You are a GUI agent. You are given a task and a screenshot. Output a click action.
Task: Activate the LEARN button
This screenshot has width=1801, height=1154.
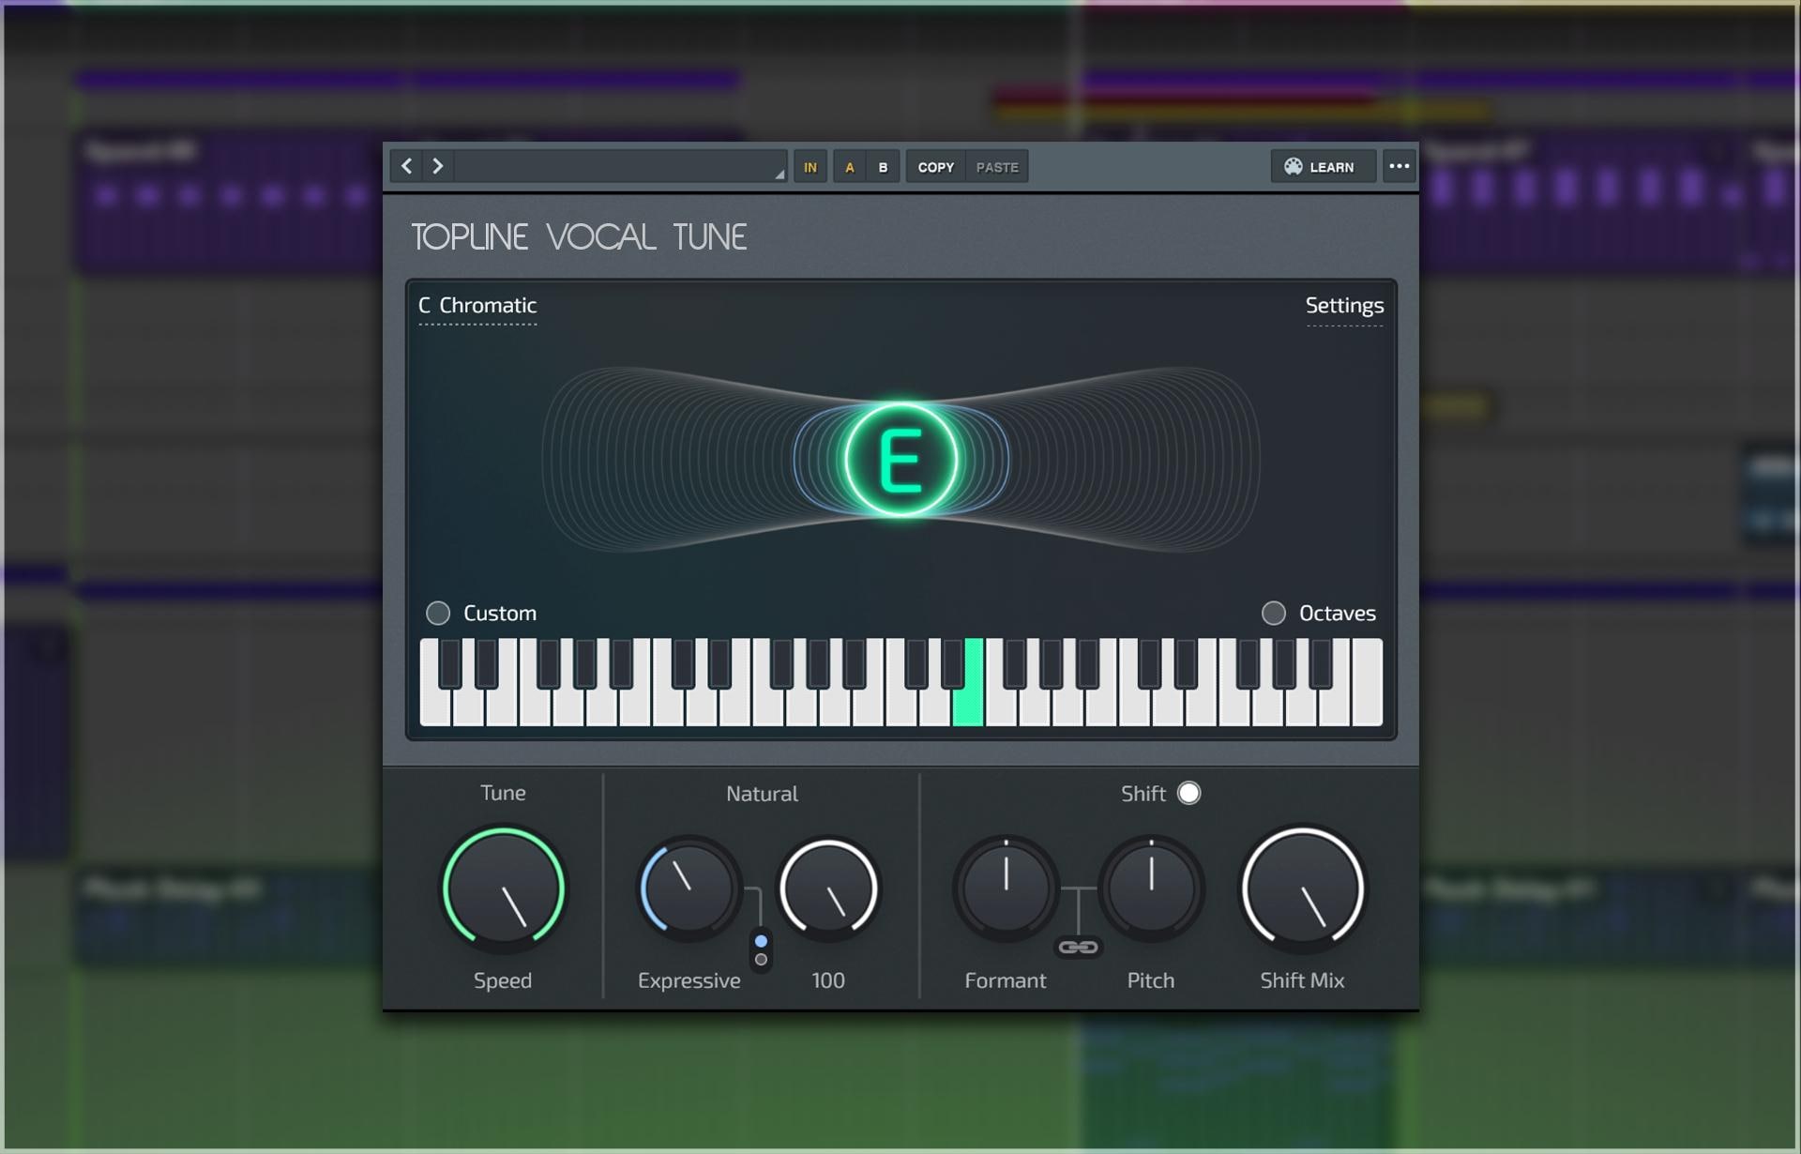(x=1323, y=167)
